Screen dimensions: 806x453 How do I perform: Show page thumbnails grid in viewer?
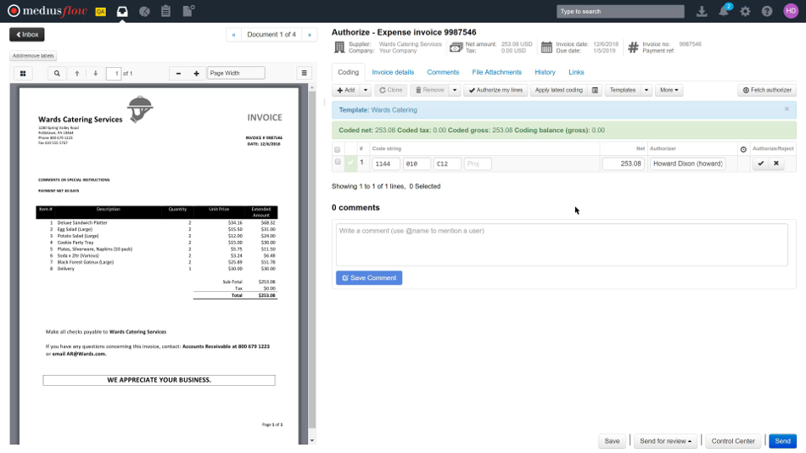(x=23, y=74)
